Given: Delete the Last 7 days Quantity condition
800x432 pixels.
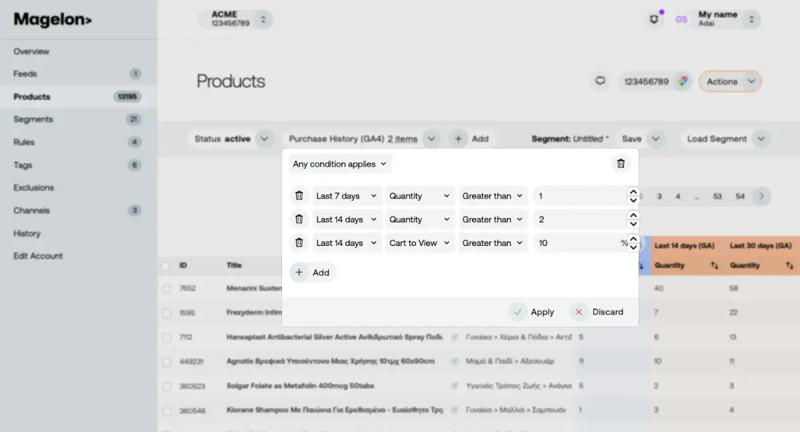Looking at the screenshot, I should pyautogui.click(x=299, y=196).
